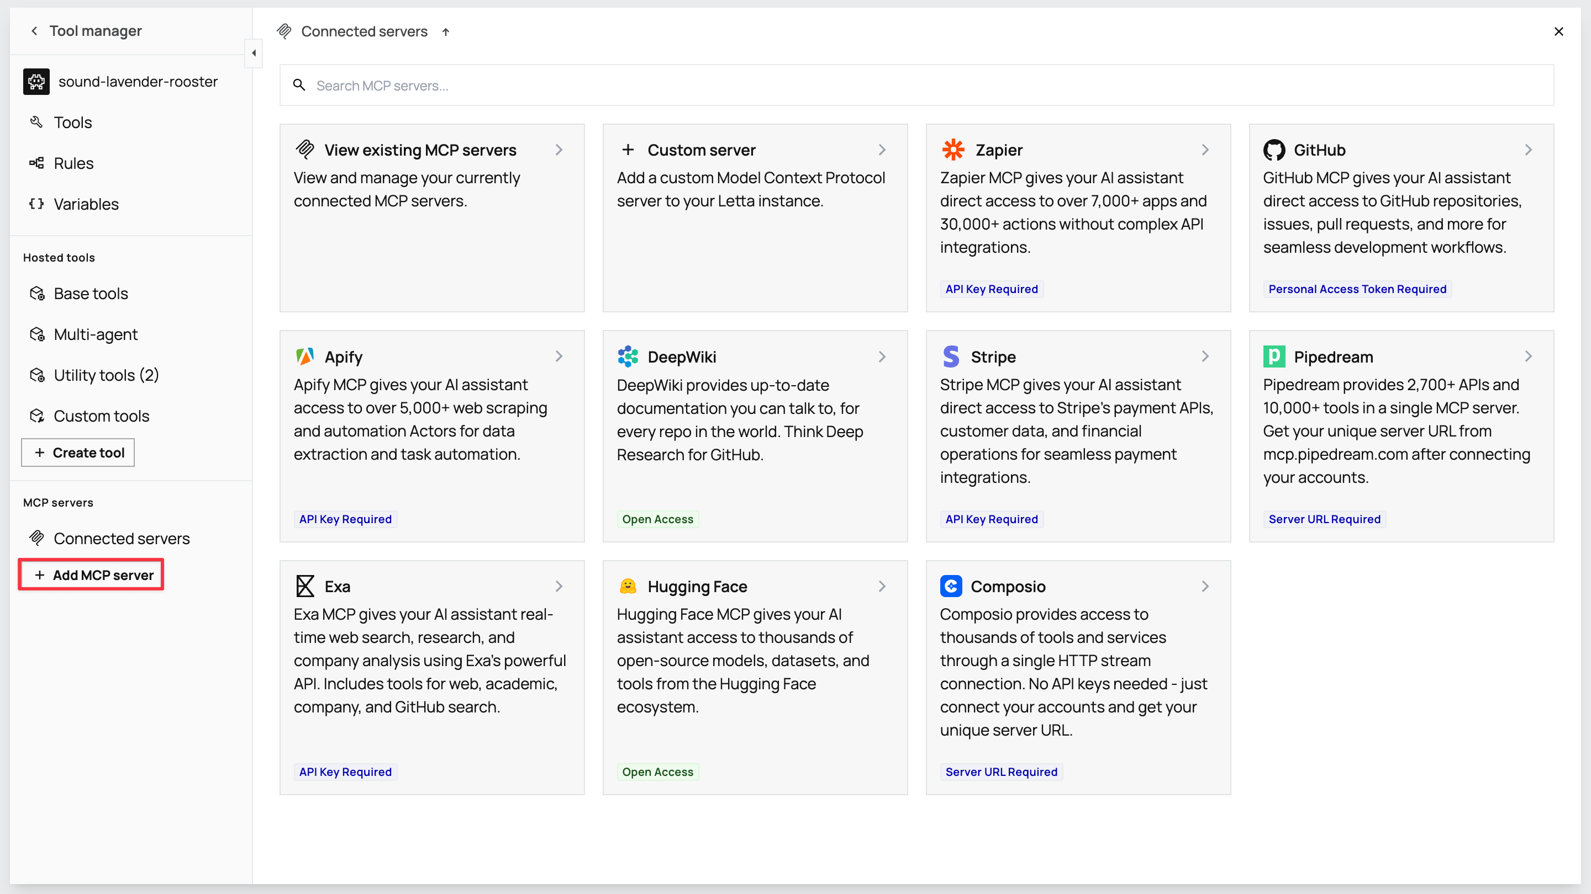Open the Tools menu item

pos(73,122)
